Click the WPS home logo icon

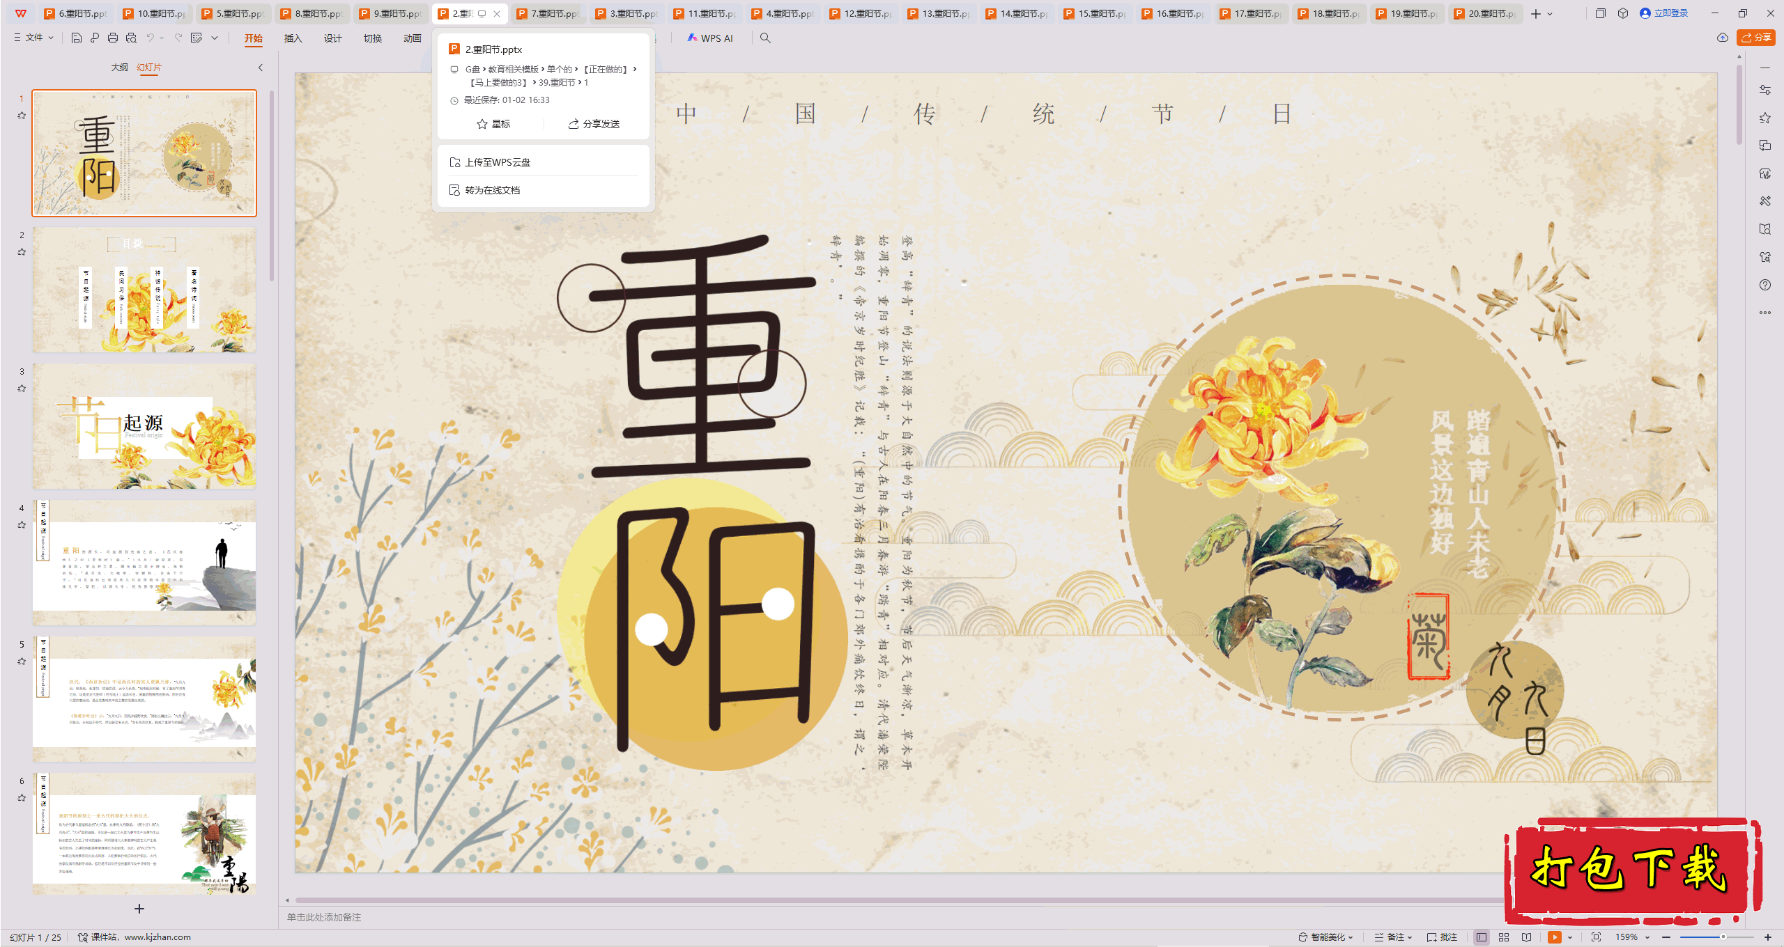21,13
